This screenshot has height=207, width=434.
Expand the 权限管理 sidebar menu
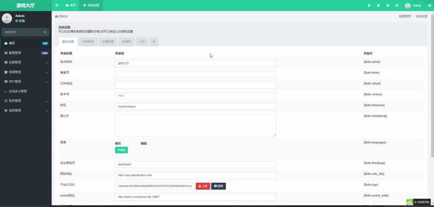coord(25,72)
